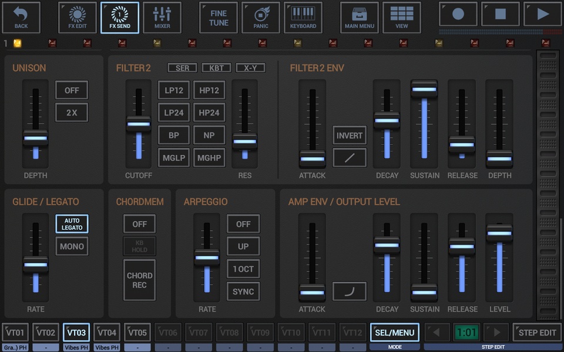Viewport: 564px width, 352px height.
Task: Go to previous bar arrow
Action: pyautogui.click(x=437, y=333)
